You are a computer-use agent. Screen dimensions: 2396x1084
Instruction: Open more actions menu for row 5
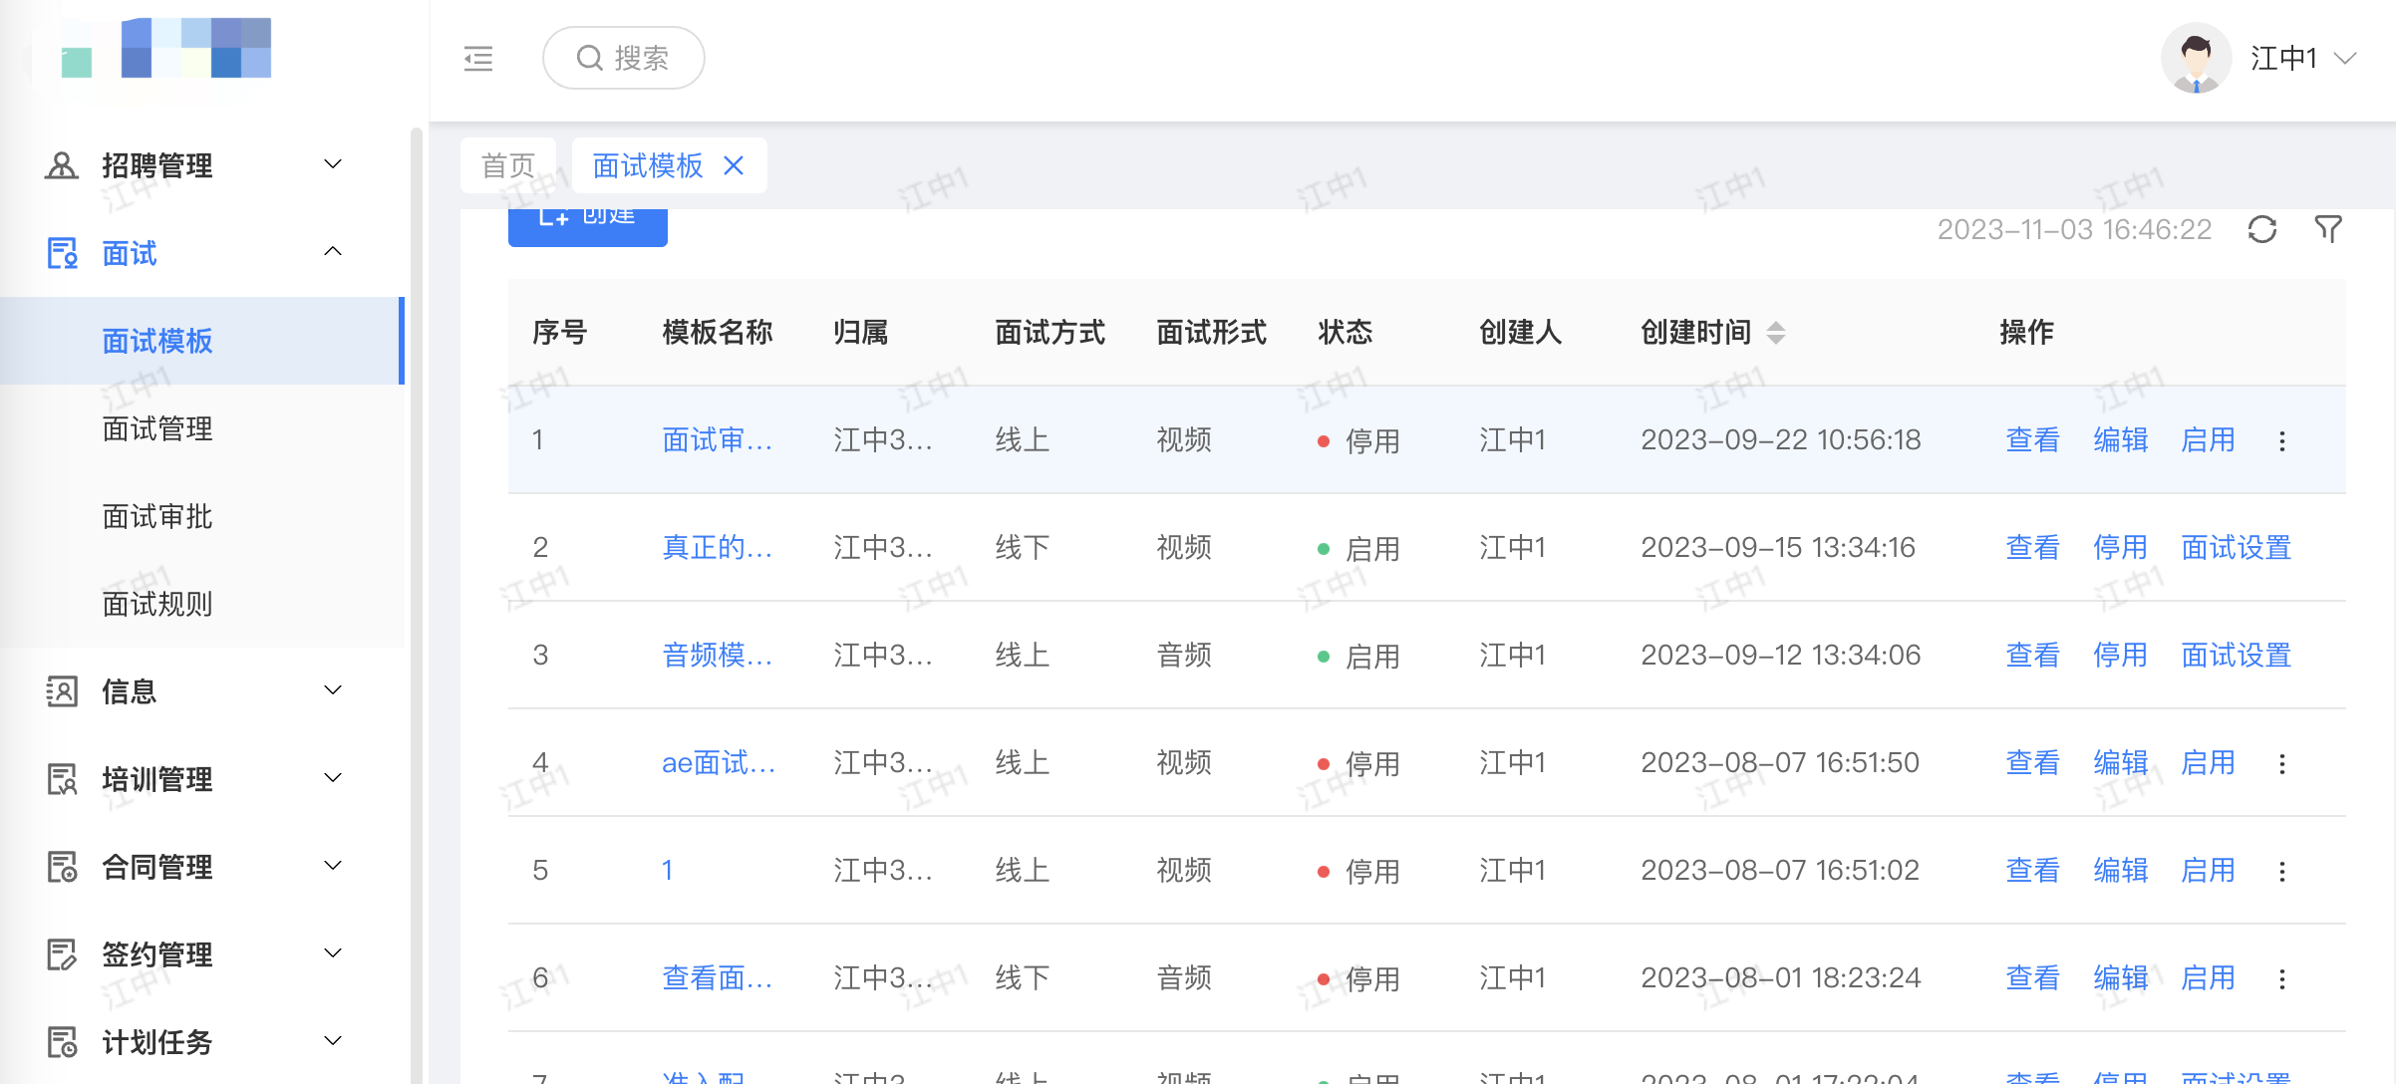tap(2282, 871)
